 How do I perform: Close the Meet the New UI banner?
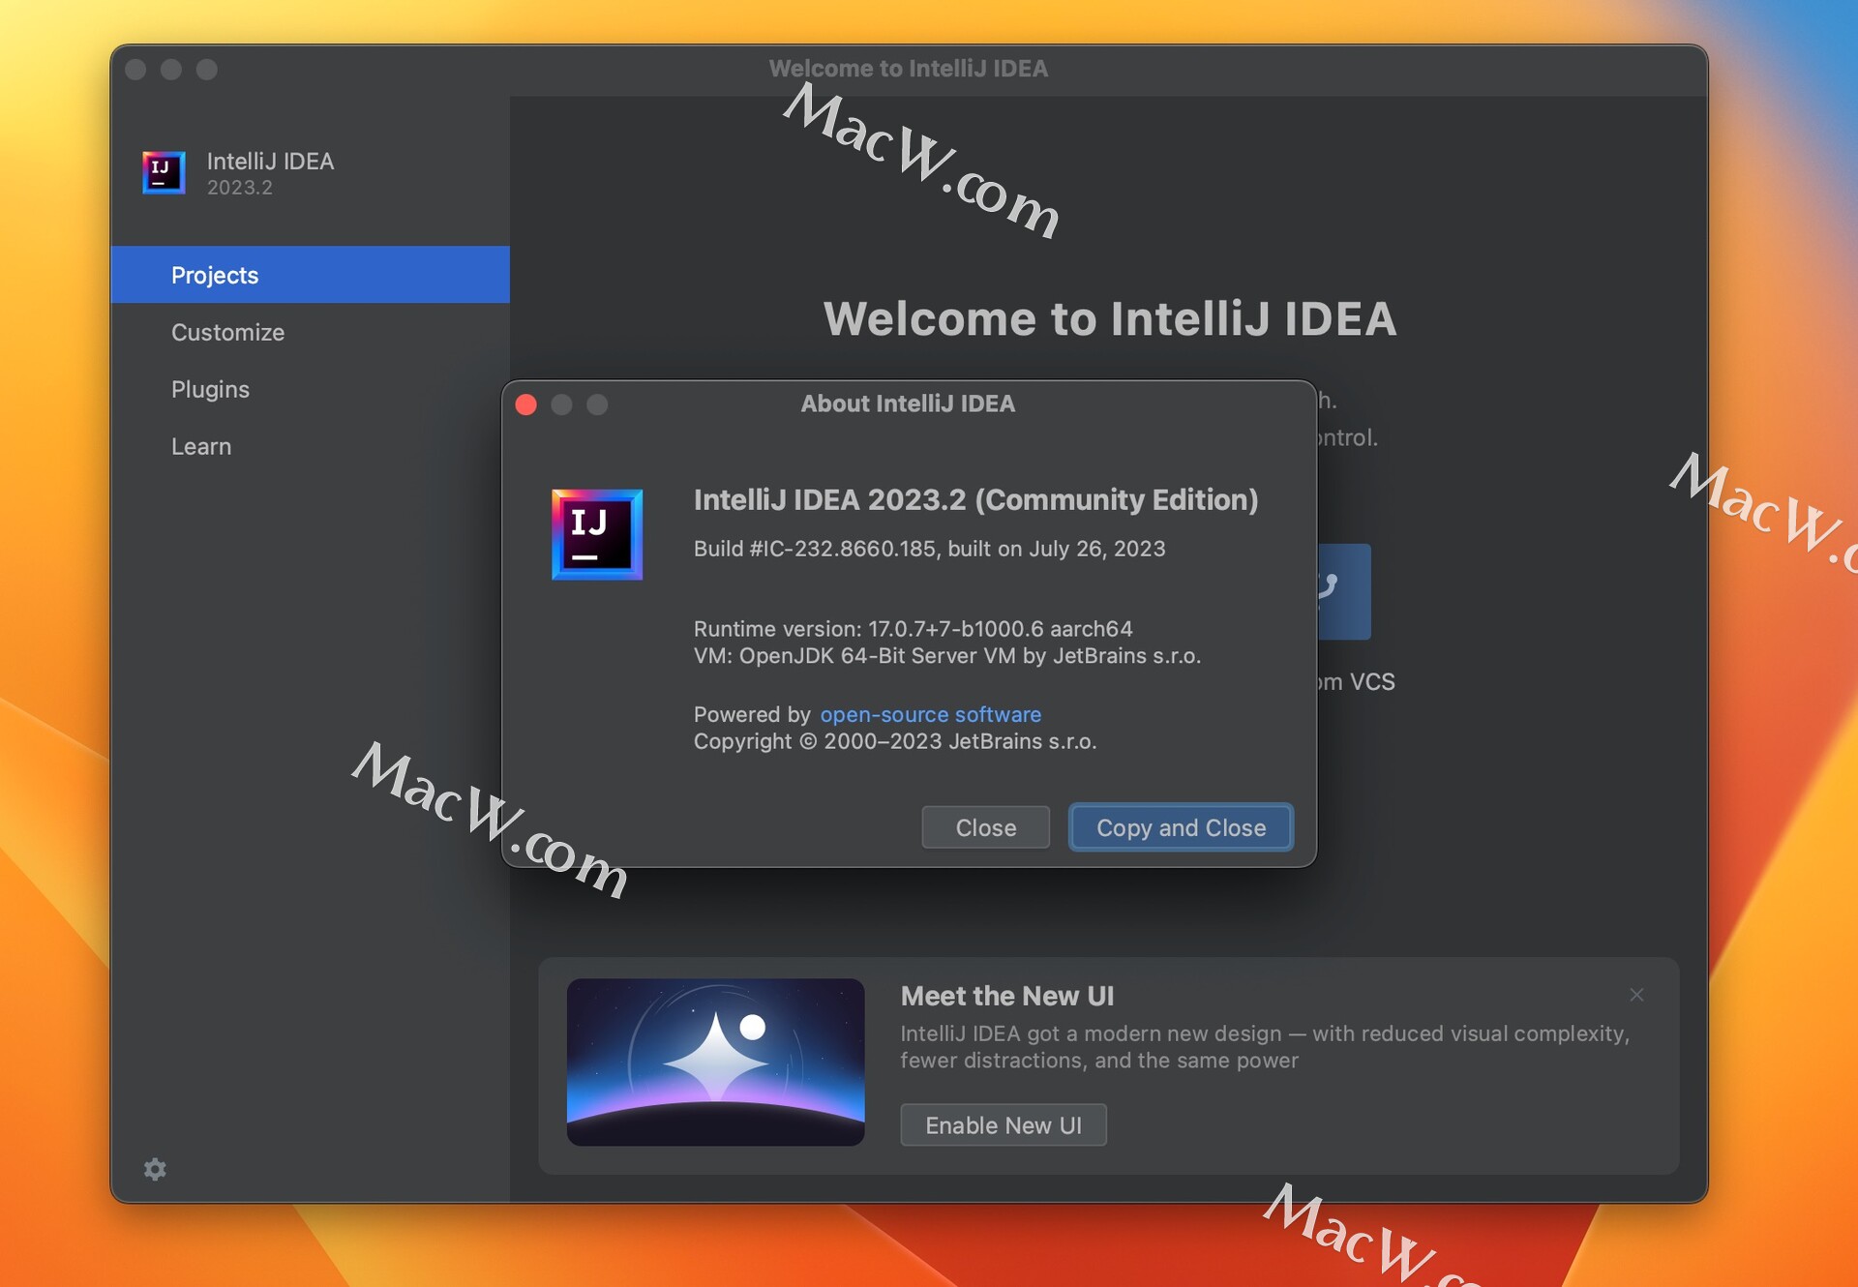(x=1636, y=995)
